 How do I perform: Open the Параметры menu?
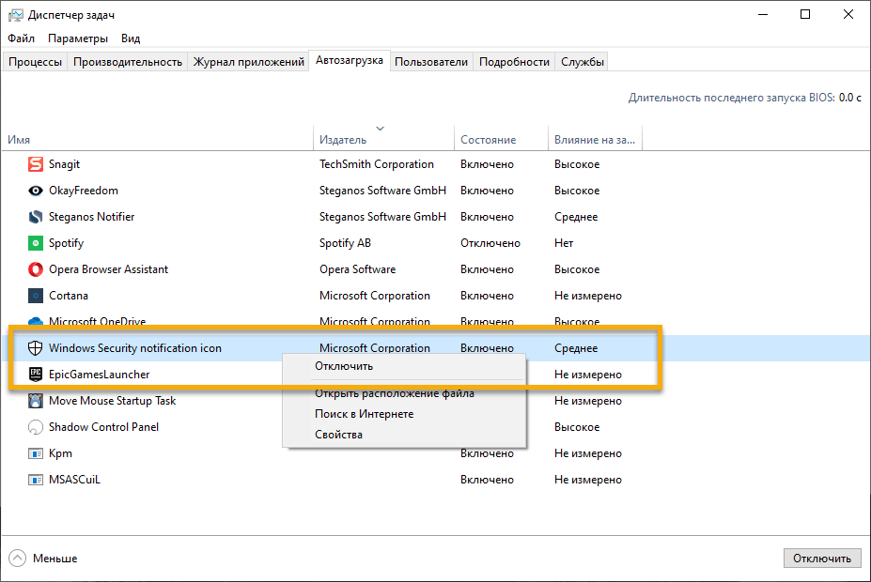tap(78, 38)
